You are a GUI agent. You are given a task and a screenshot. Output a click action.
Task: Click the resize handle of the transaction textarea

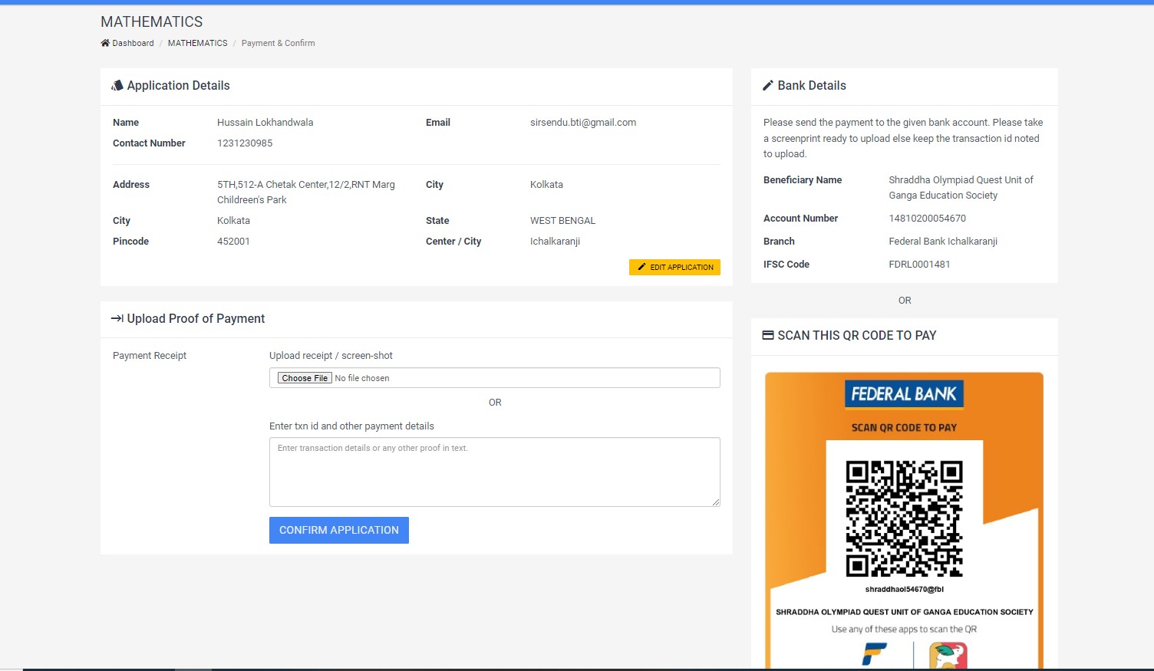click(x=716, y=502)
